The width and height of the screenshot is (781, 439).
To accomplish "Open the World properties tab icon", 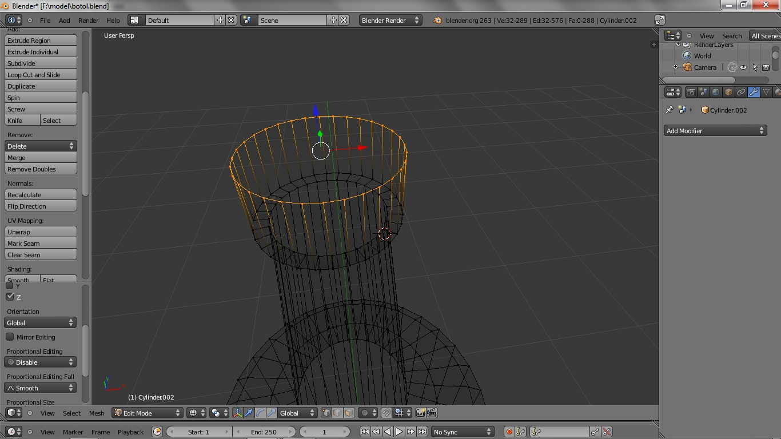I will pyautogui.click(x=716, y=92).
